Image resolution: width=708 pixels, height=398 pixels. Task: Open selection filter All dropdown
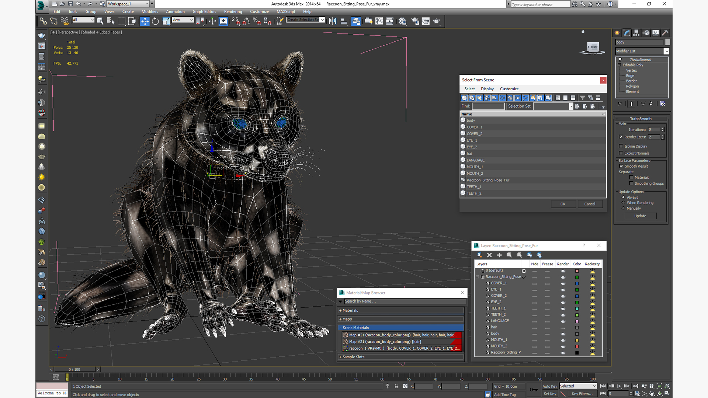[x=83, y=20]
